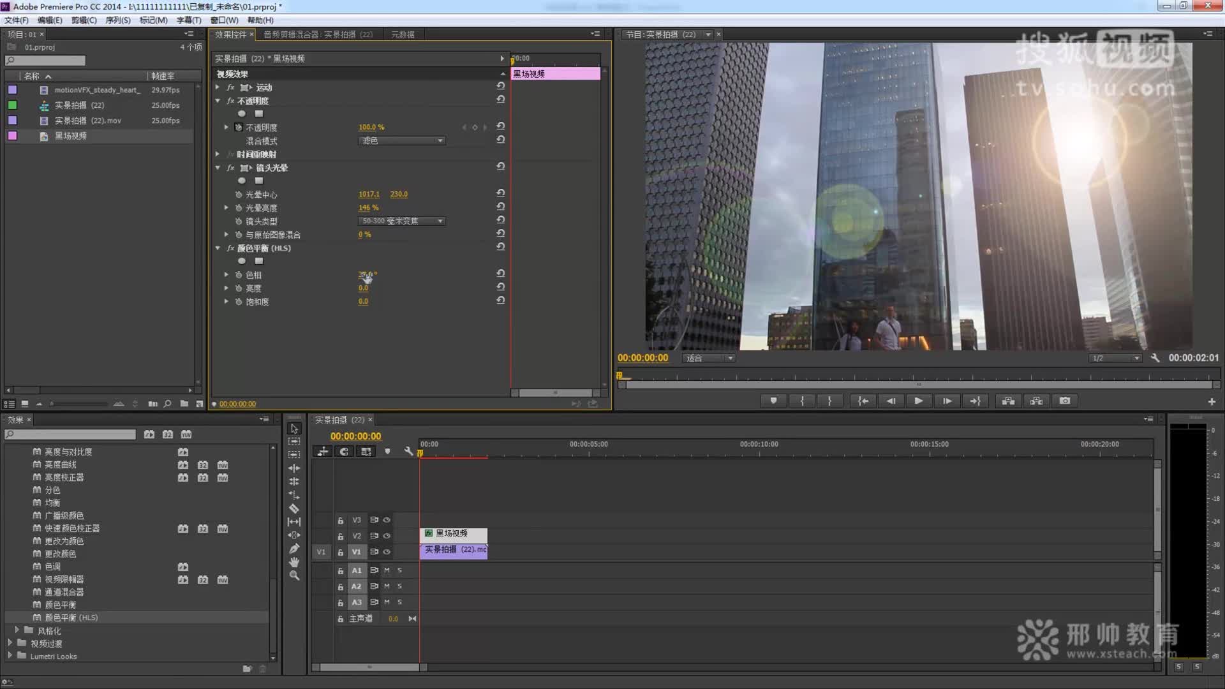Click the Play button in Program monitor
This screenshot has width=1225, height=689.
[919, 401]
